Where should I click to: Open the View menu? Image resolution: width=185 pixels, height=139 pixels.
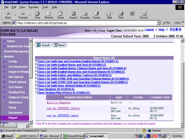pyautogui.click(x=22, y=7)
